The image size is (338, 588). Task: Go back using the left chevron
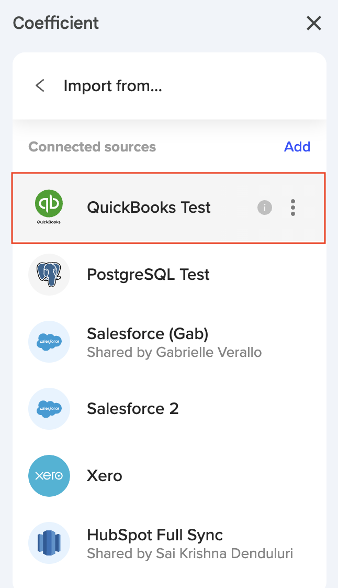coord(40,85)
